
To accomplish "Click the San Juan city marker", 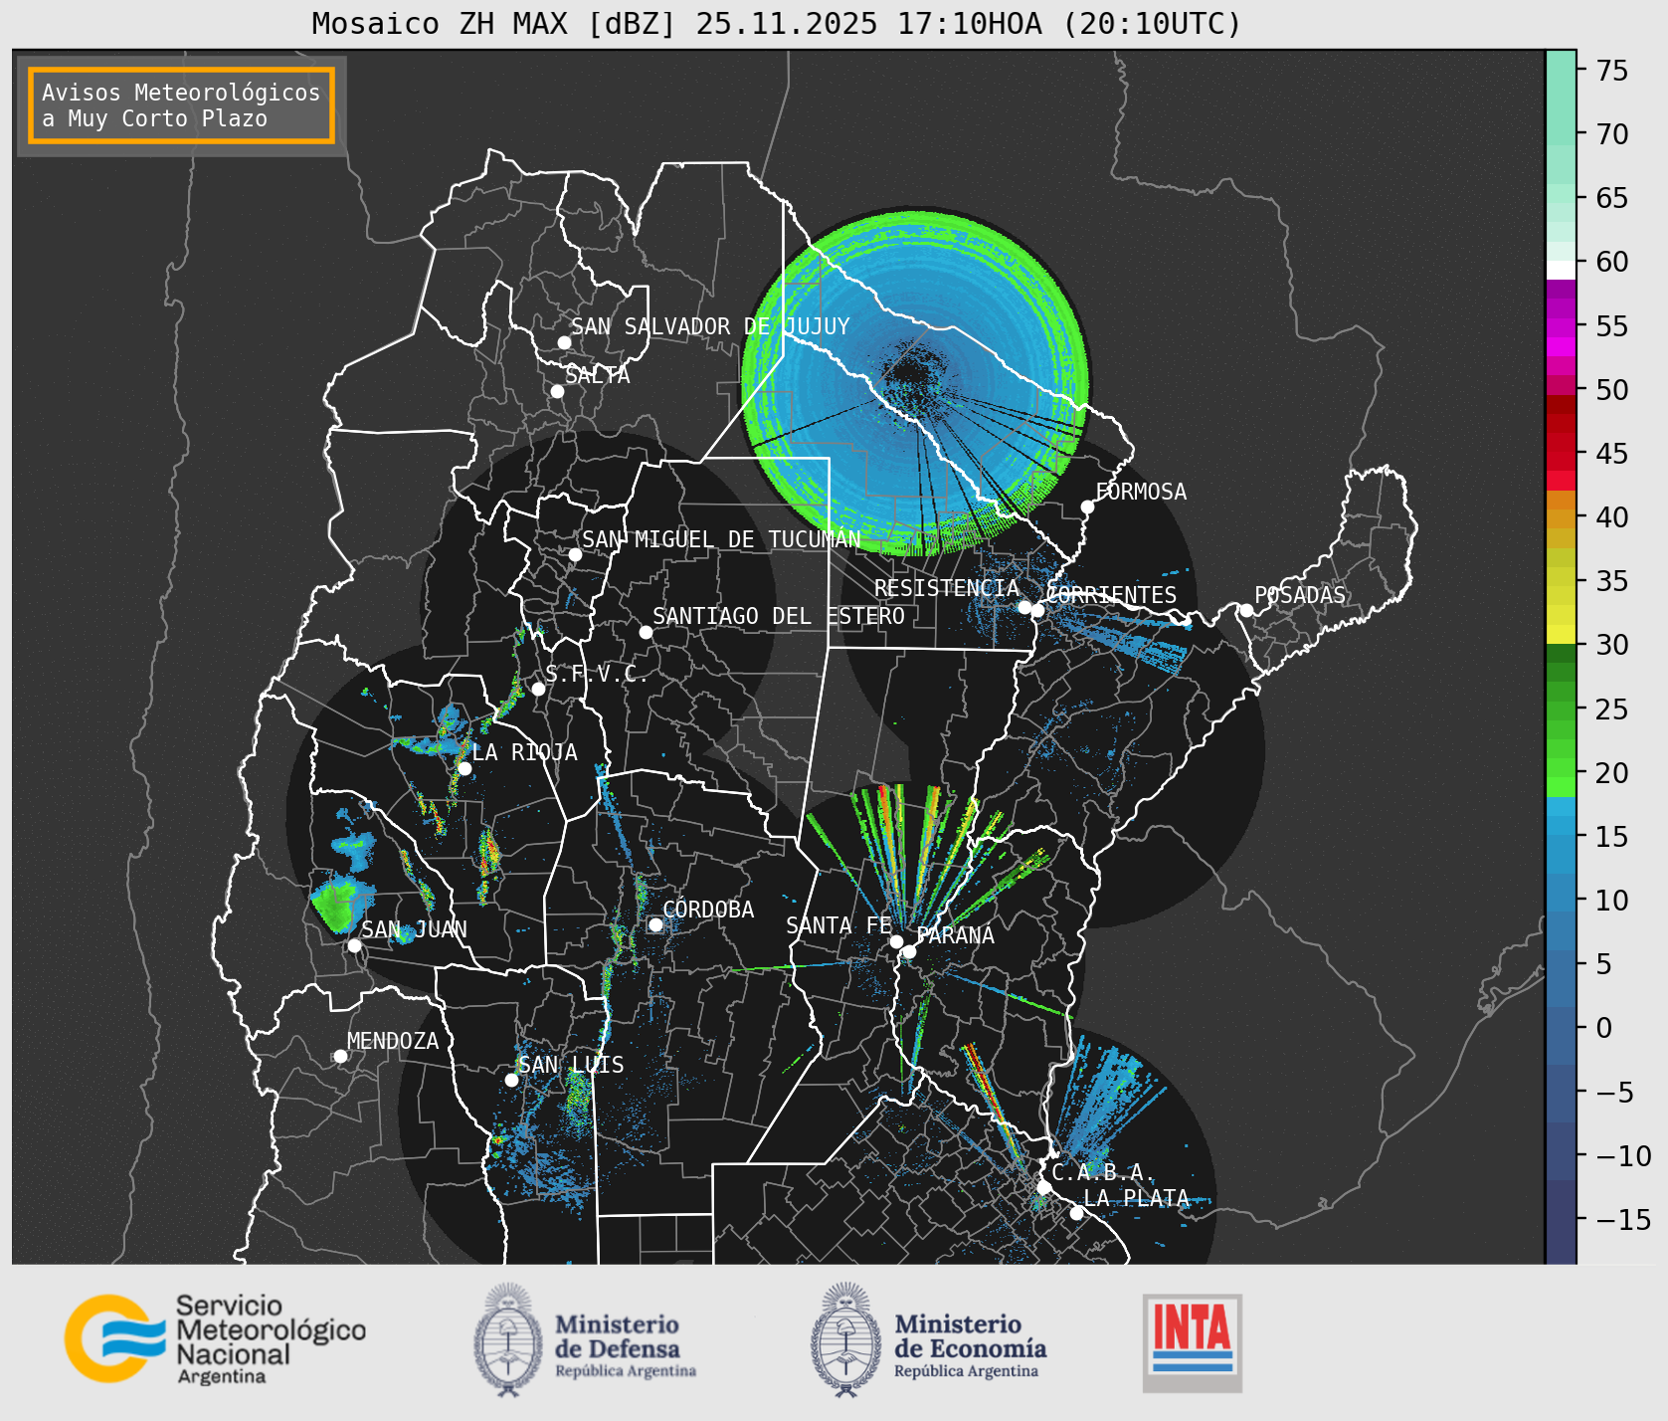I will click(x=354, y=945).
